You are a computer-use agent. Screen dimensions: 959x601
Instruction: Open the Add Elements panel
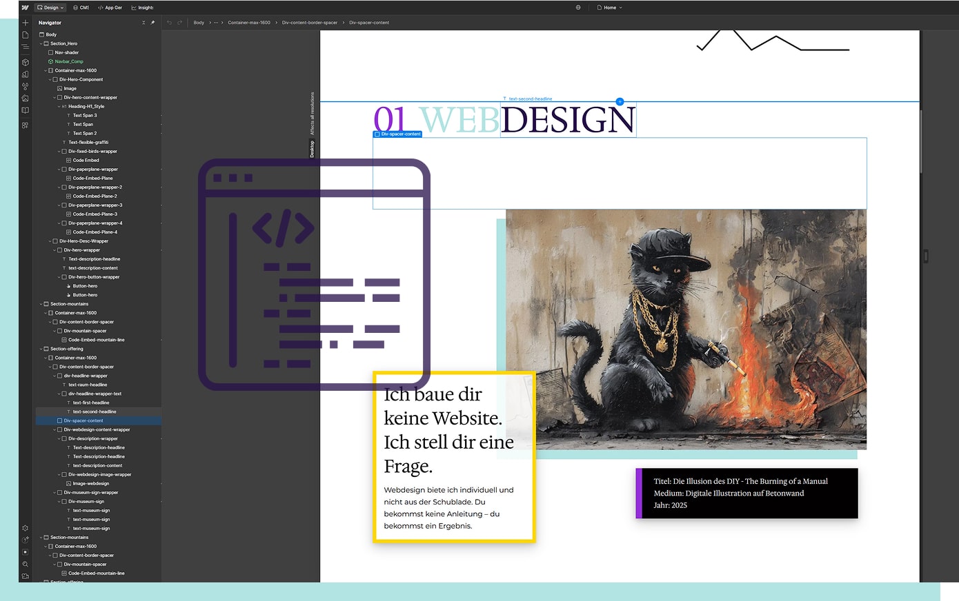point(25,23)
